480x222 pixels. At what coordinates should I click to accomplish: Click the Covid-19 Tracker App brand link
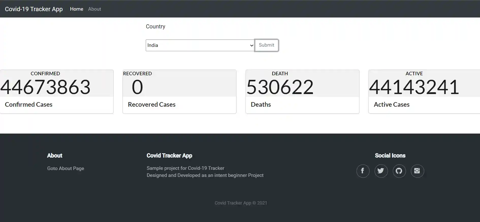point(34,9)
